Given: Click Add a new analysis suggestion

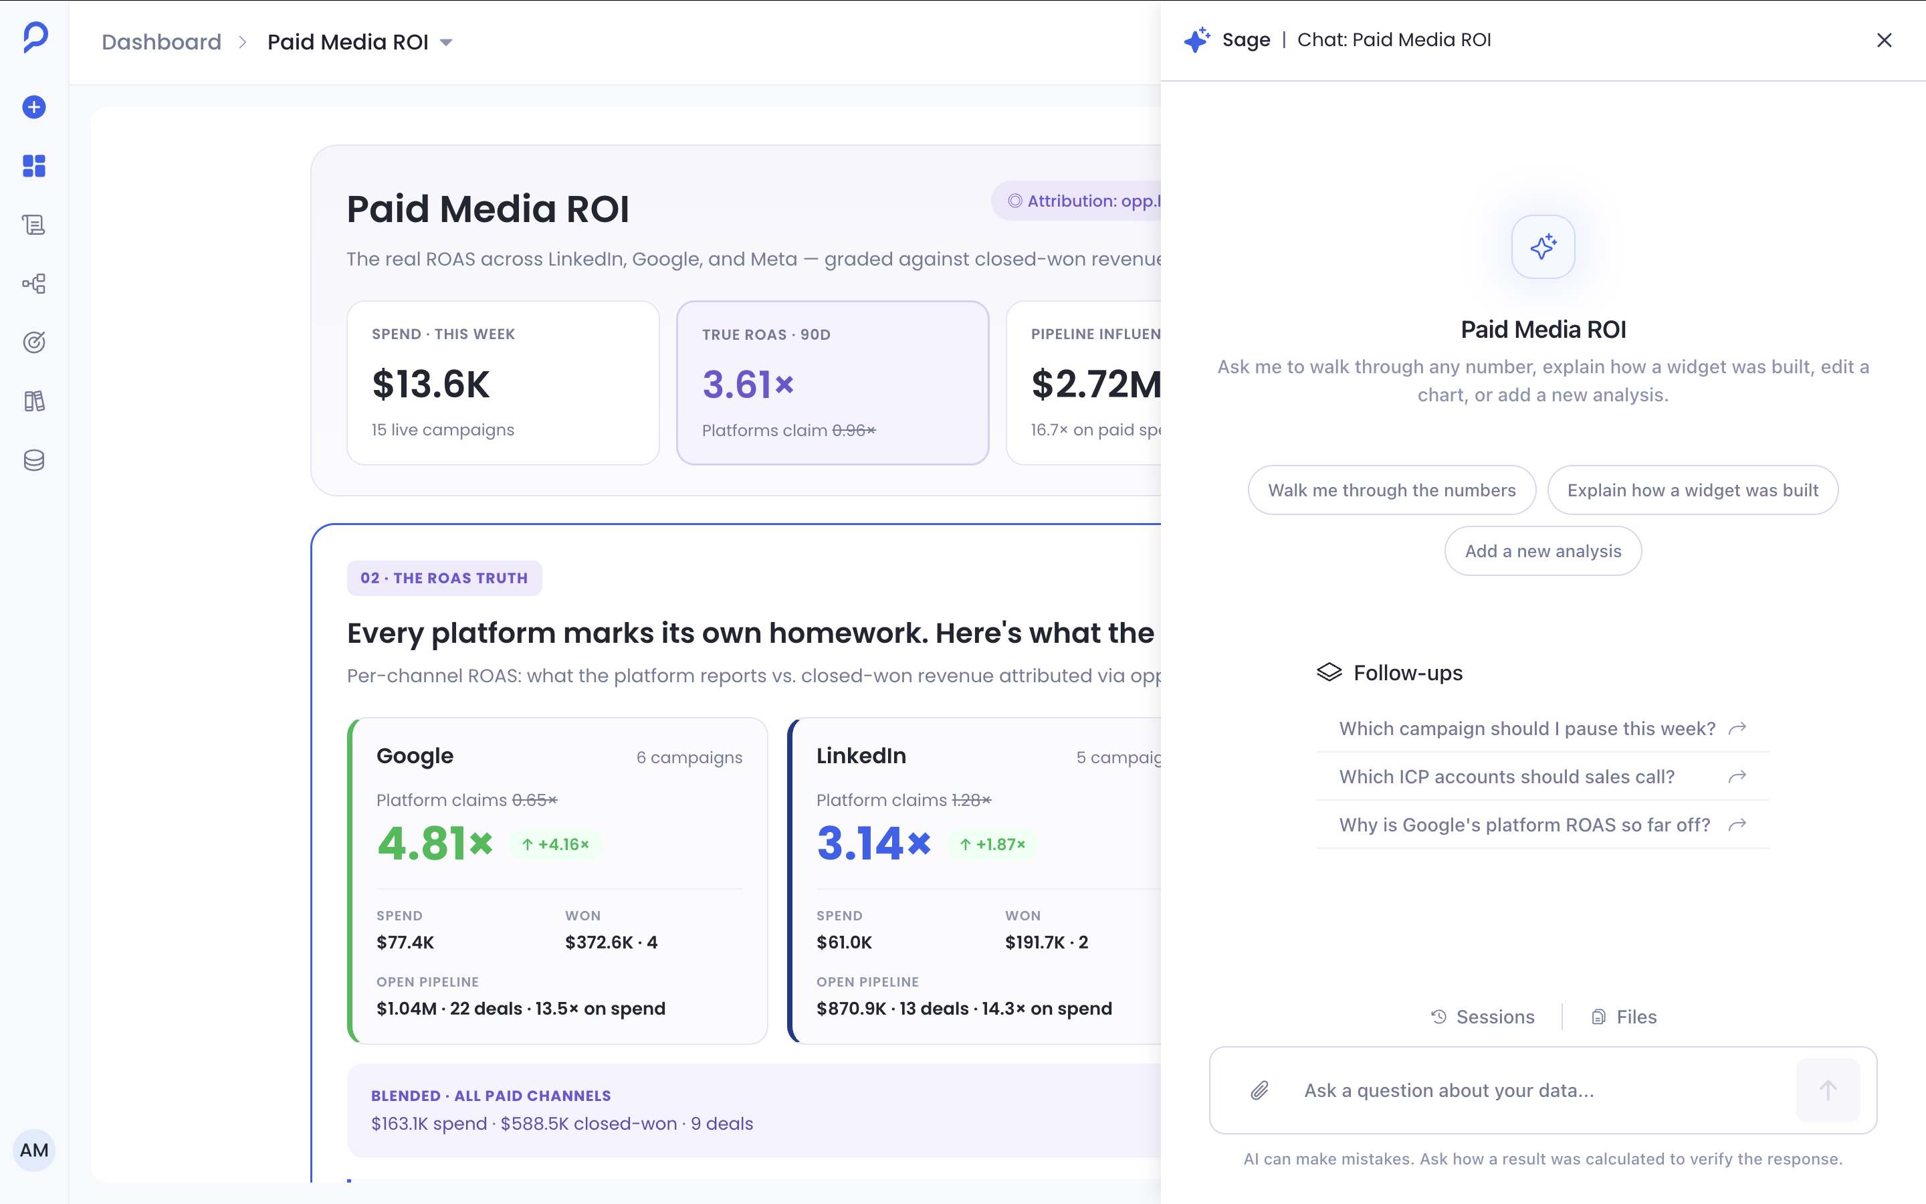Looking at the screenshot, I should click(x=1543, y=551).
